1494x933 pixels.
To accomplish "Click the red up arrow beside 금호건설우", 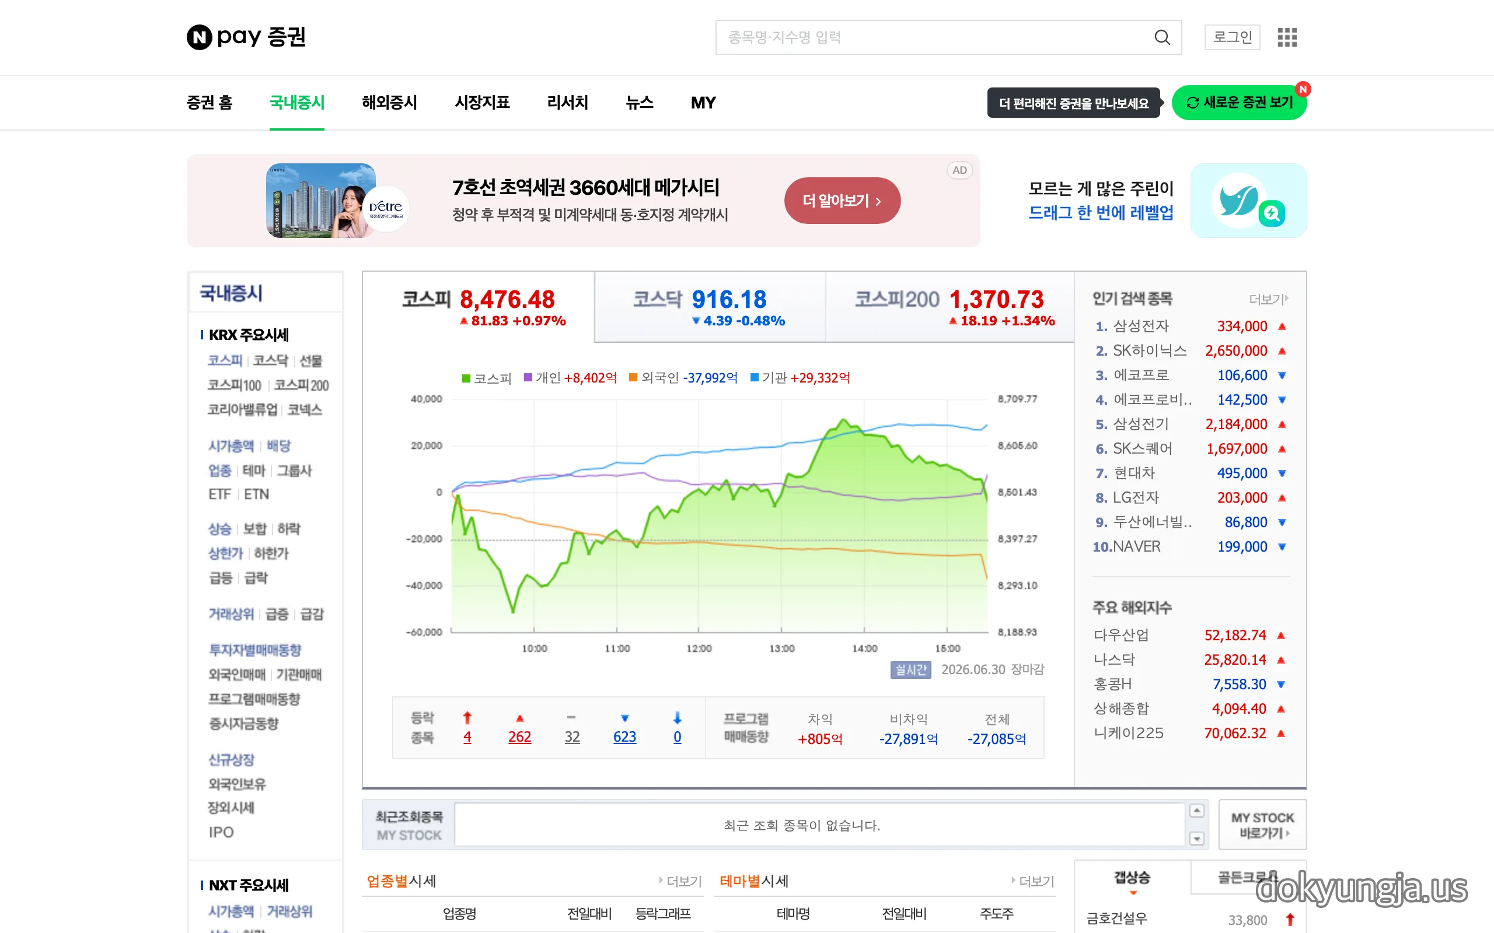I will 1290,920.
